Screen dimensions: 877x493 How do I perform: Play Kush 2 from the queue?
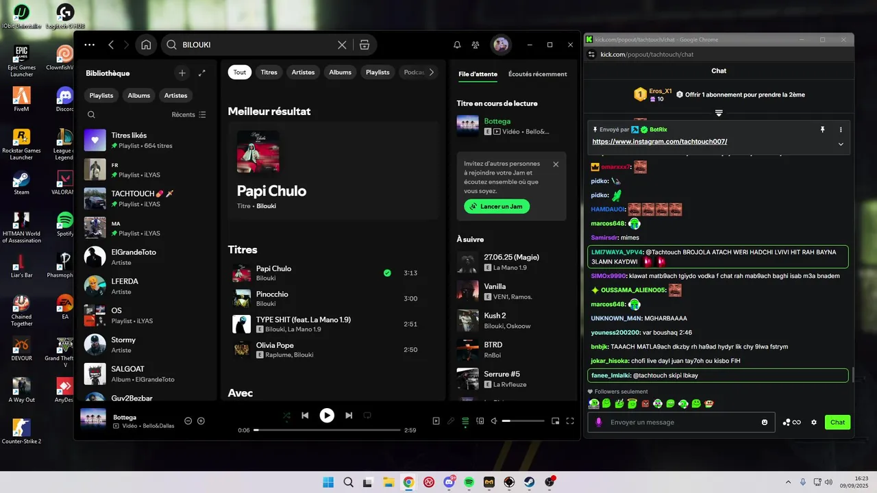(x=512, y=320)
